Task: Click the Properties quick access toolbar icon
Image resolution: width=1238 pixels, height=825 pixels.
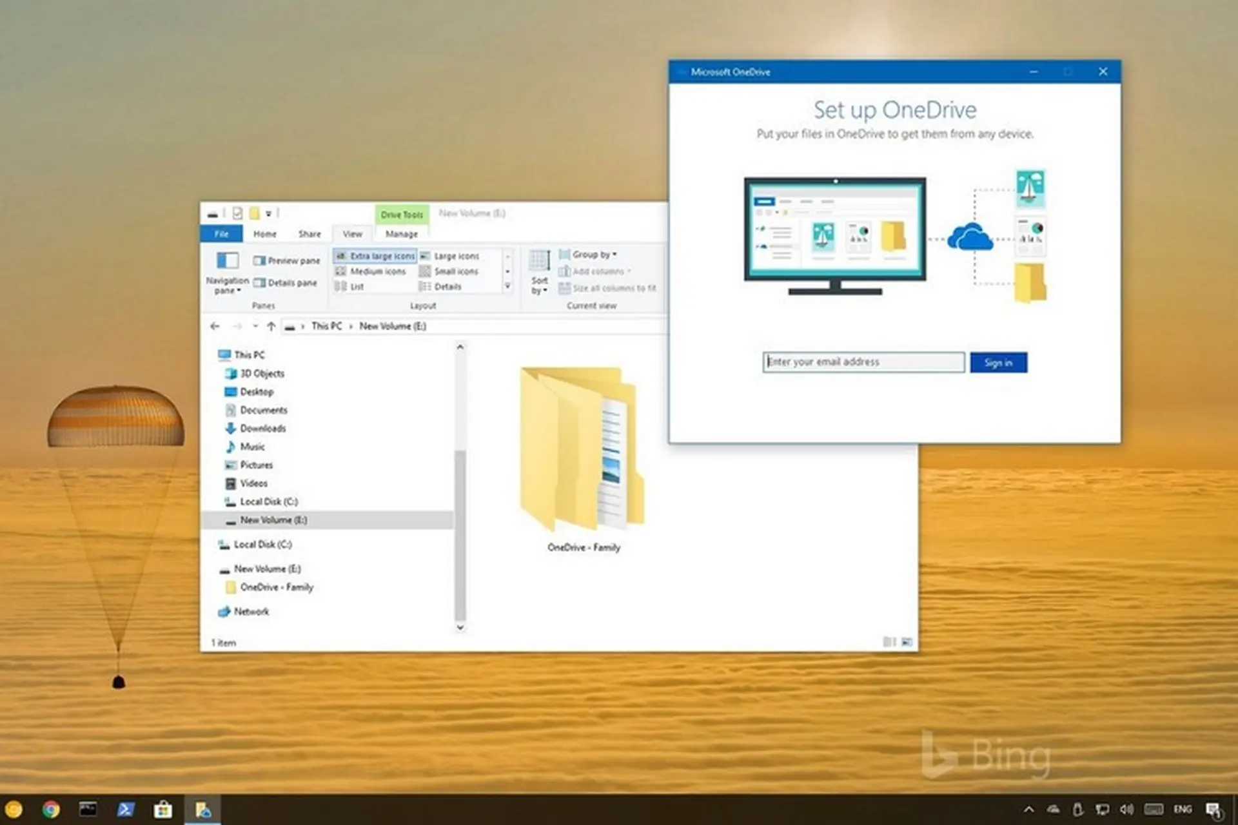Action: tap(237, 213)
